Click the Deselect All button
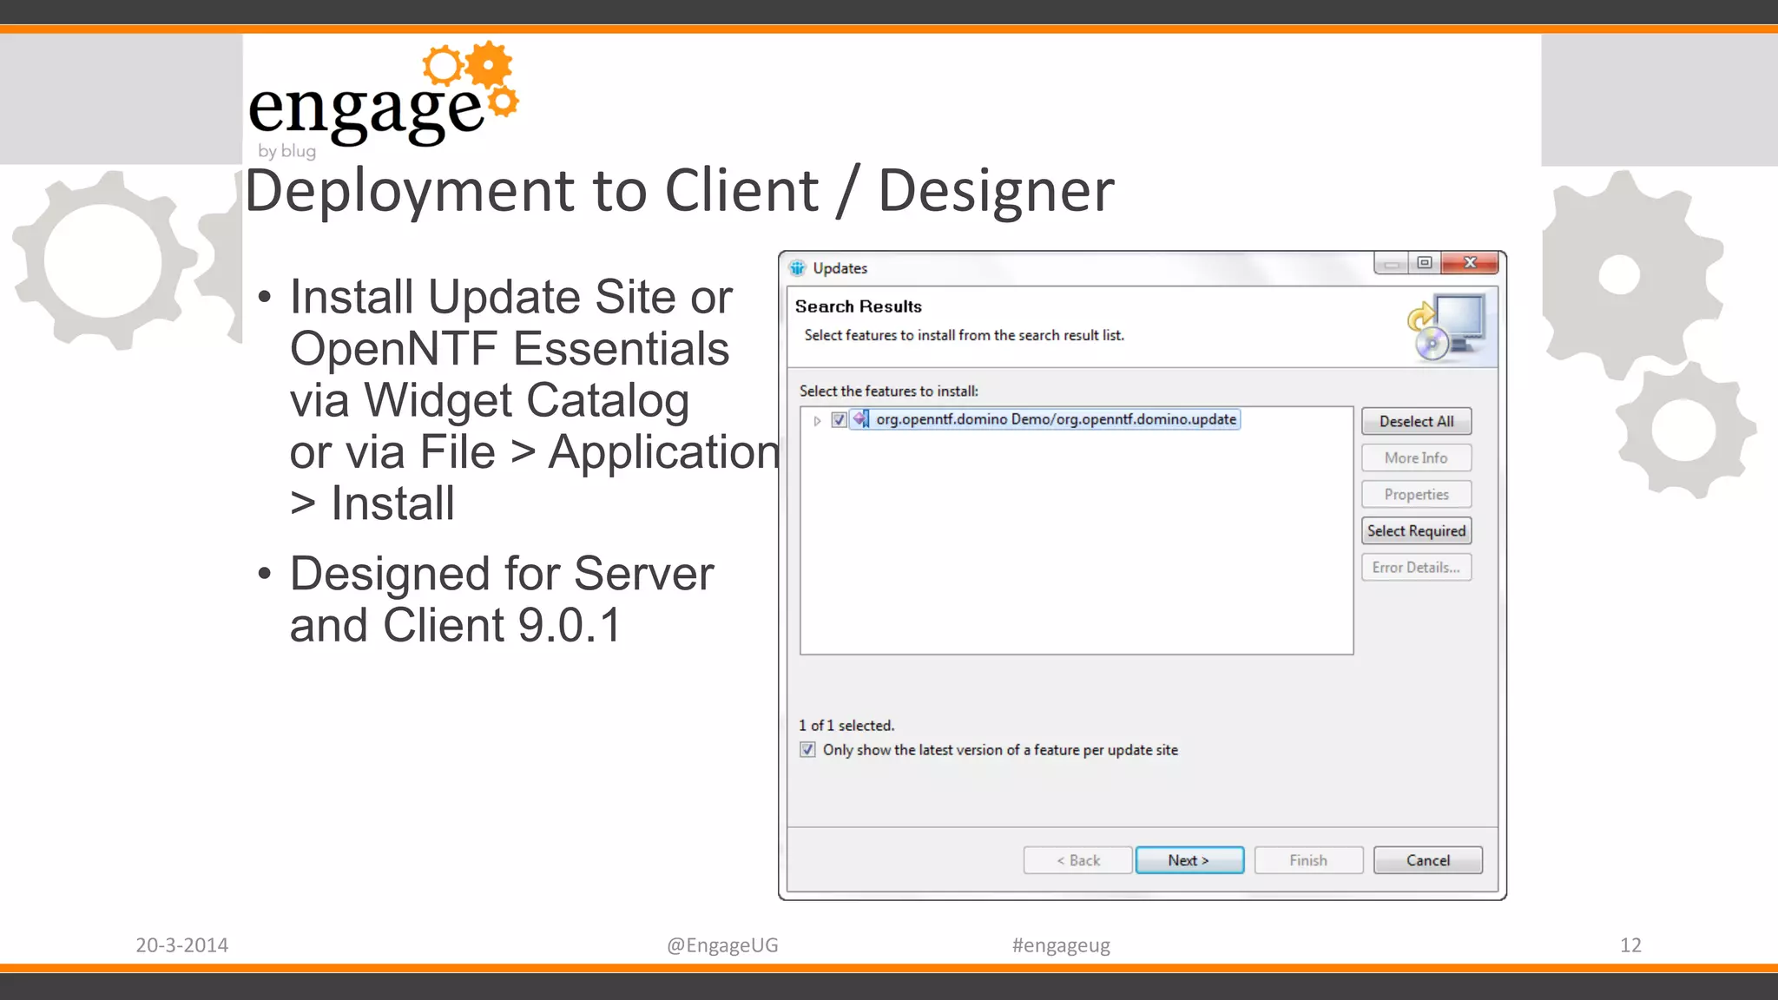This screenshot has height=1000, width=1778. click(1416, 422)
